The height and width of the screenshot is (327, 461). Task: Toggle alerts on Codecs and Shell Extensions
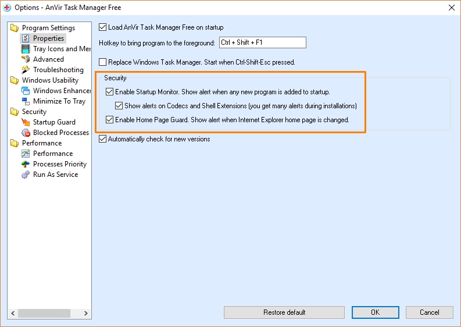click(119, 106)
